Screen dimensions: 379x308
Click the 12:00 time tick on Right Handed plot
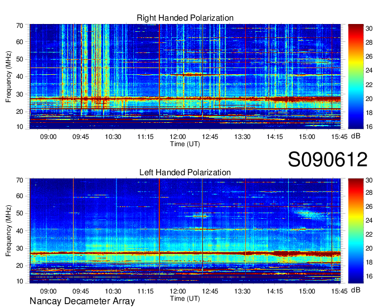(178, 137)
